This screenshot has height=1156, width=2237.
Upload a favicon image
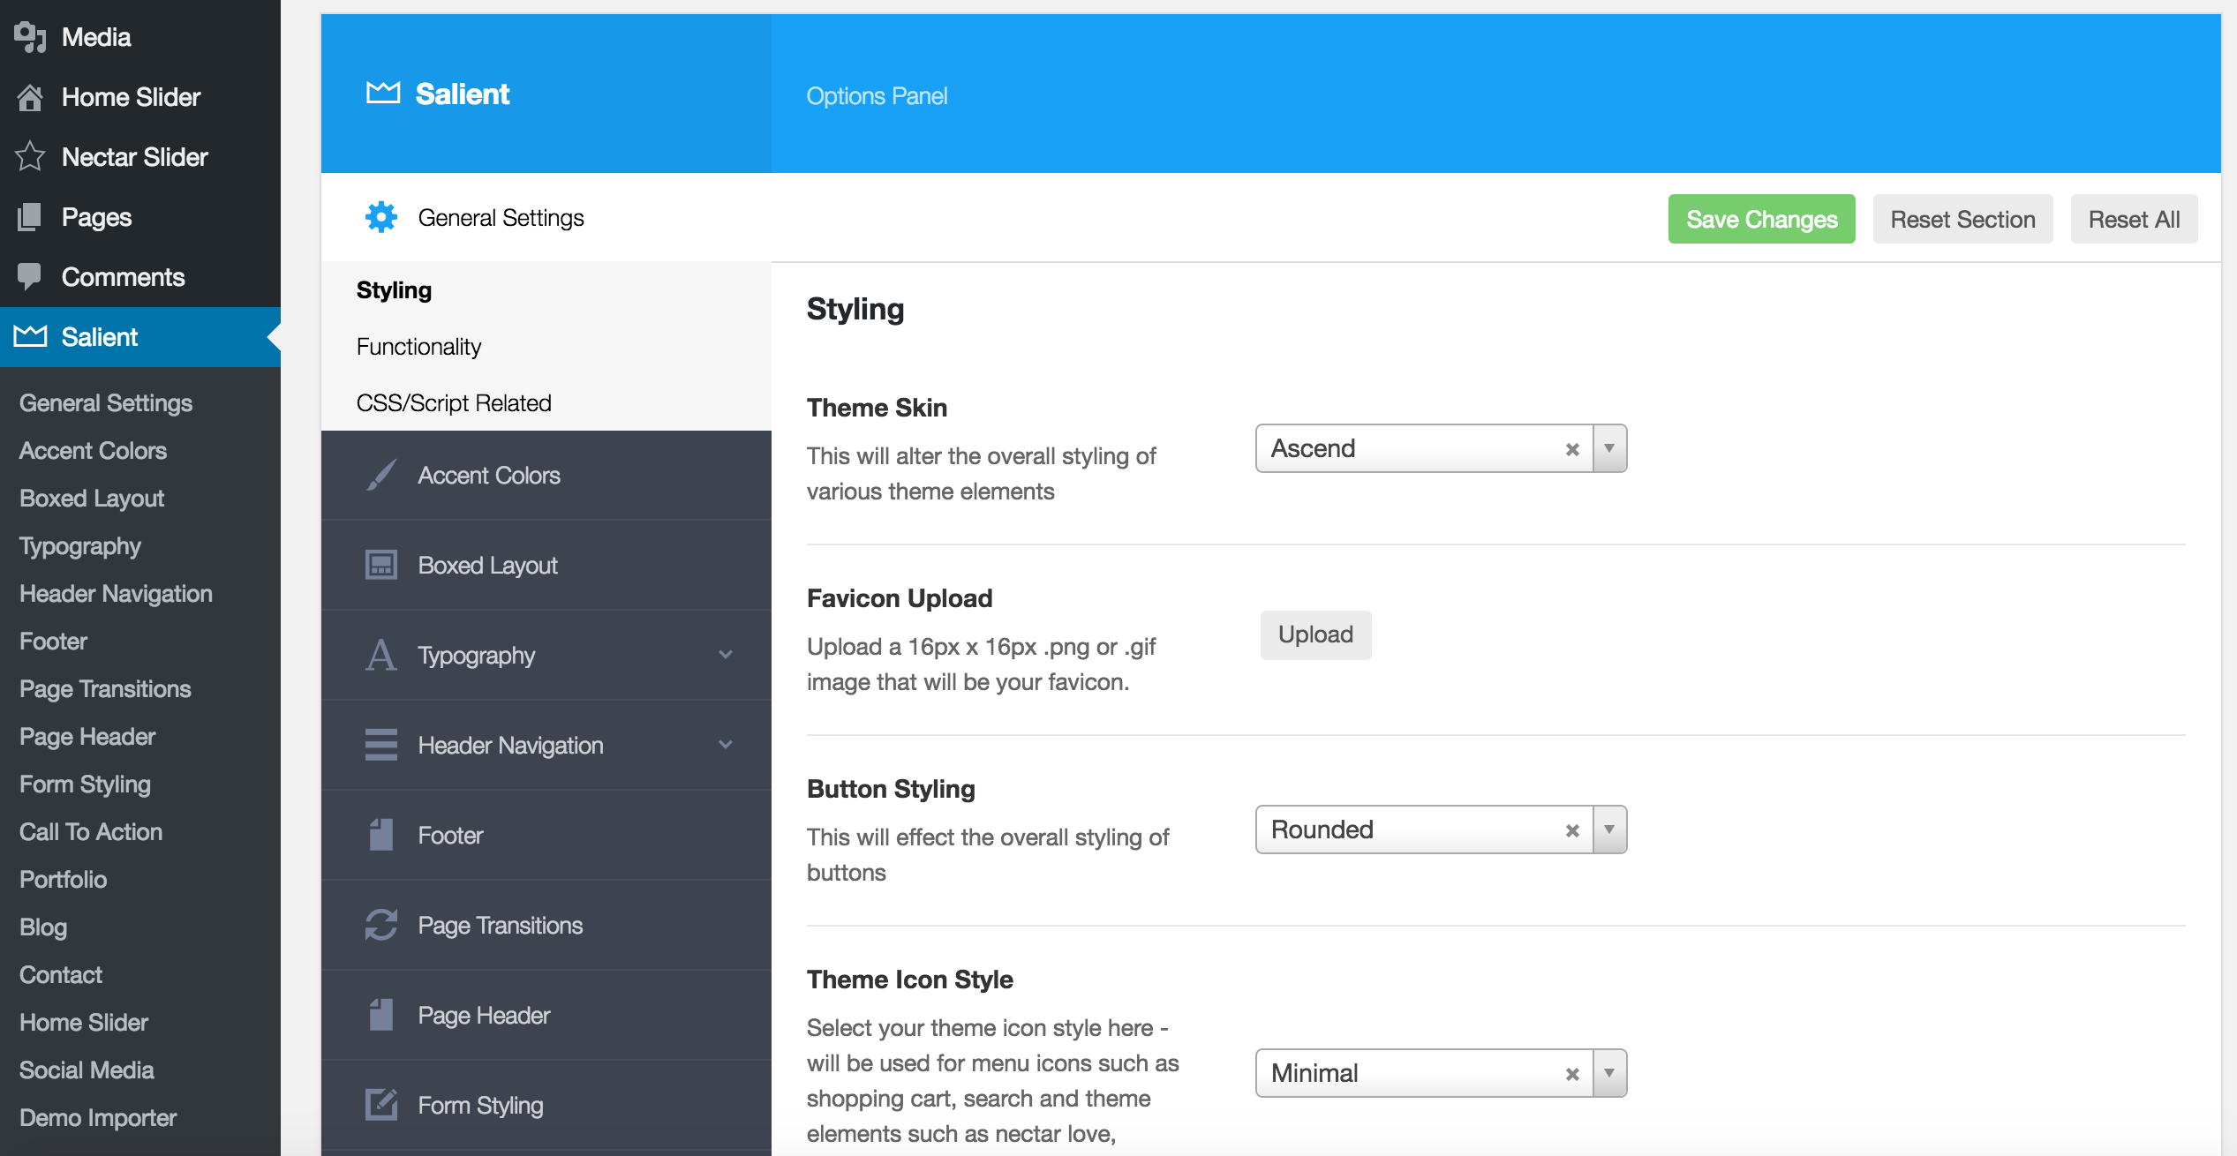(x=1315, y=634)
